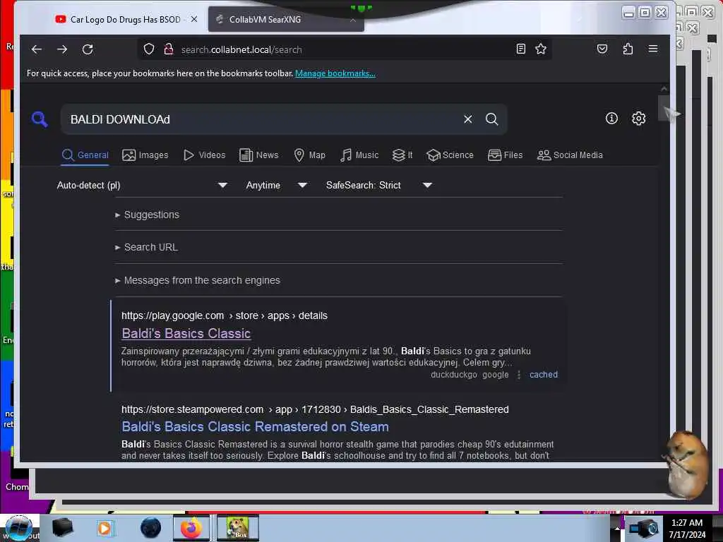723x542 pixels.
Task: Open the Auto-detect (pl) language dropdown
Action: (x=142, y=186)
